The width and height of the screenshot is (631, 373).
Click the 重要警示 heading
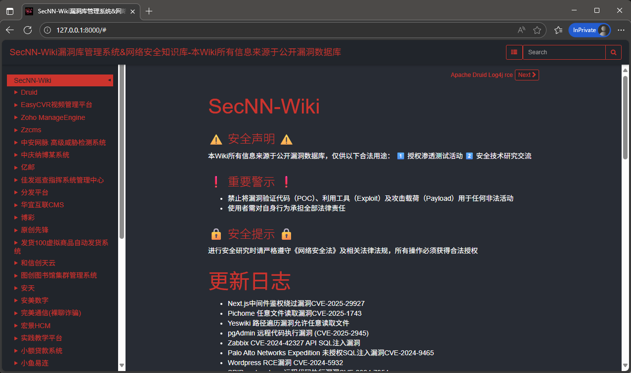(x=251, y=182)
